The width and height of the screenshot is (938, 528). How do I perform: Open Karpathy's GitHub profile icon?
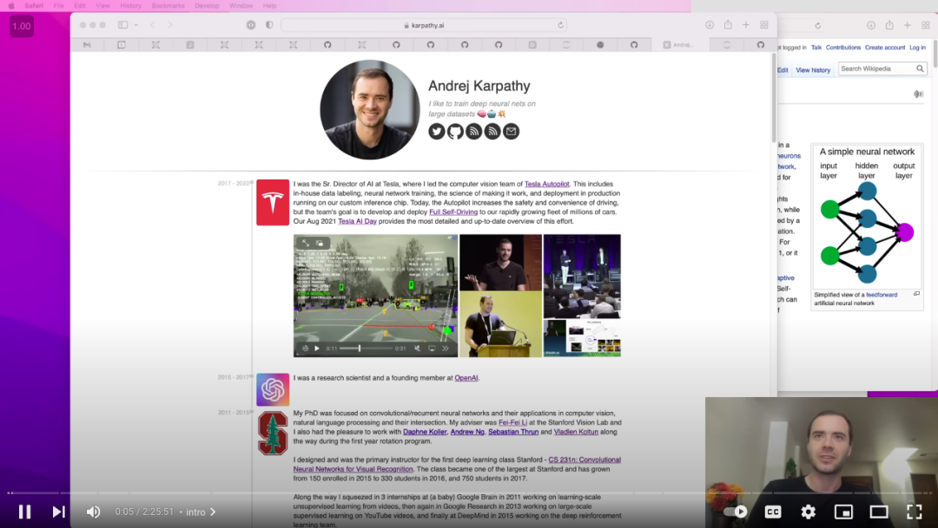(455, 132)
